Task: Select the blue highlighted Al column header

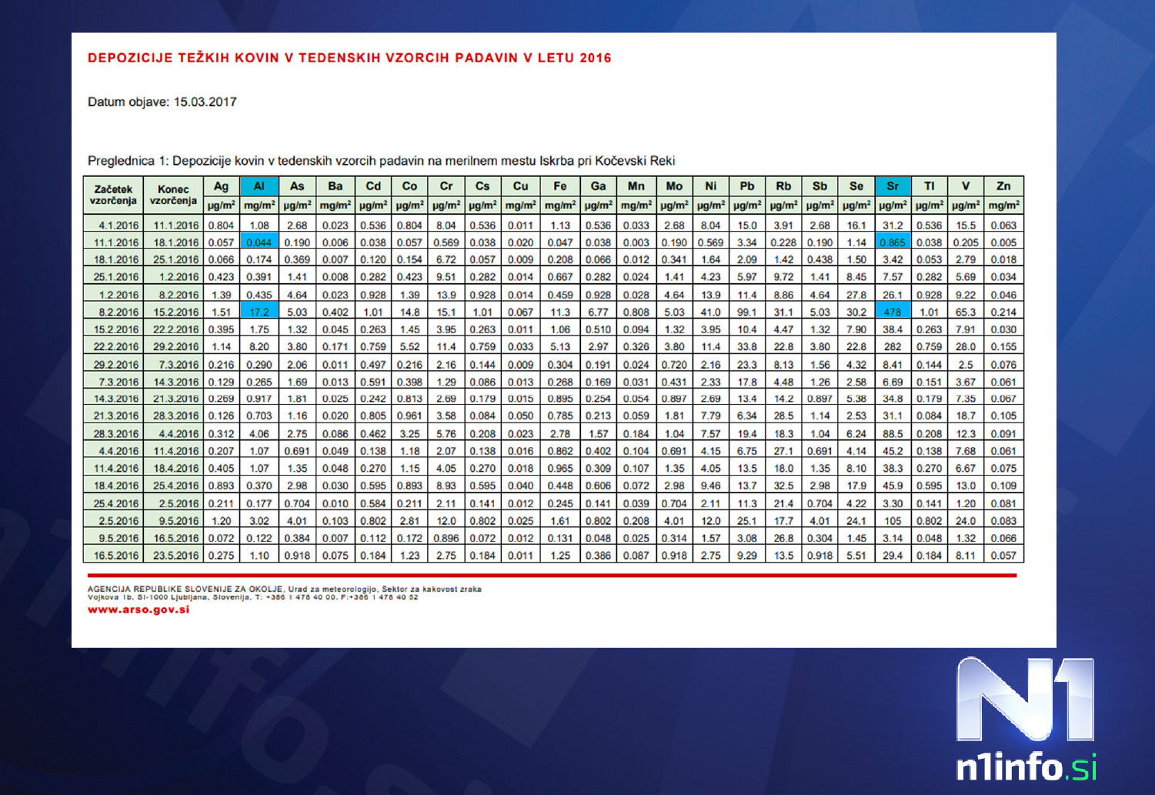Action: (259, 186)
